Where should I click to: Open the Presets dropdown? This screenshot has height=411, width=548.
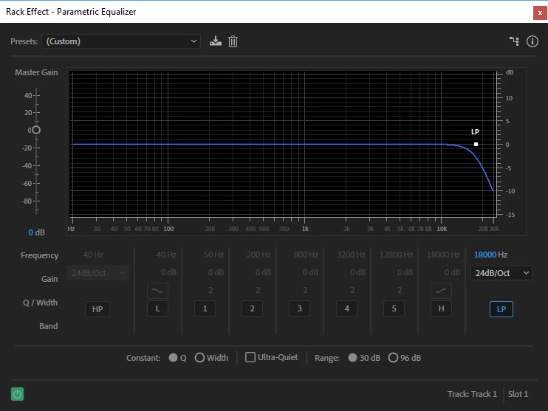[x=121, y=41]
